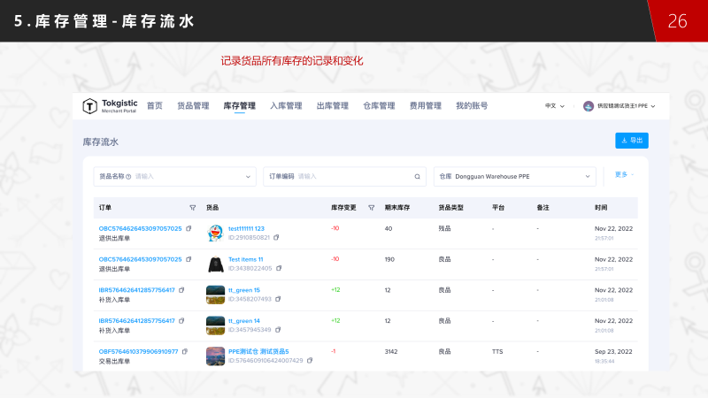Open product link tt_green 15
The image size is (708, 398).
pyautogui.click(x=244, y=290)
